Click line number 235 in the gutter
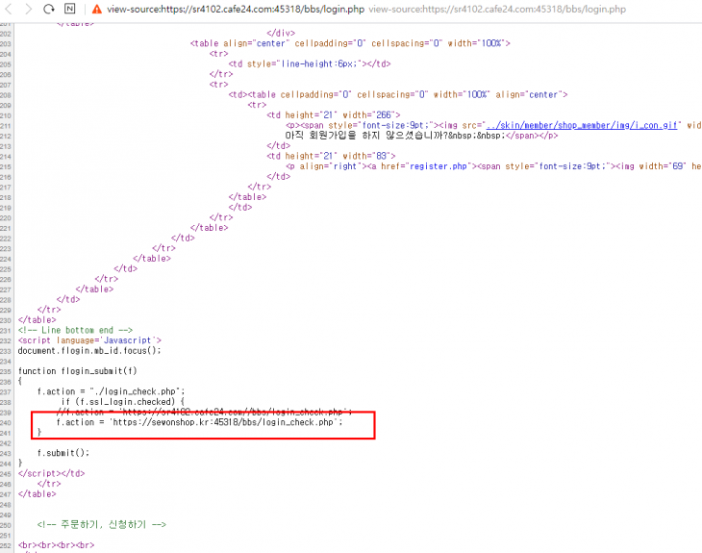This screenshot has width=702, height=553. [x=6, y=371]
